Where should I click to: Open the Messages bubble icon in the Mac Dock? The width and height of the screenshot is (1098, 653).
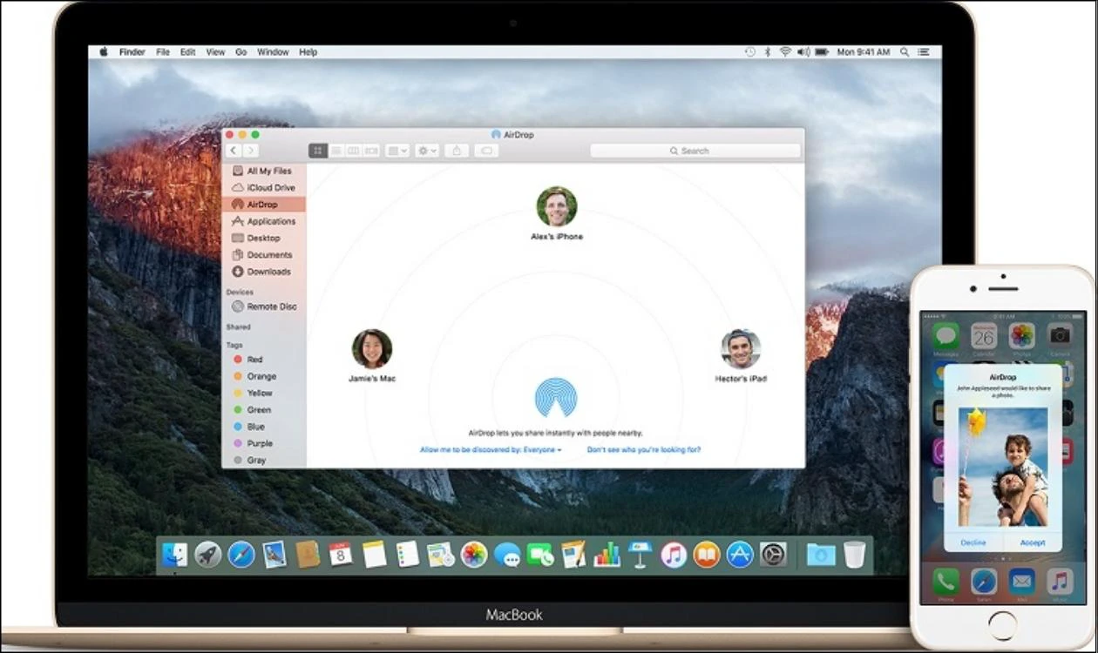coord(506,554)
